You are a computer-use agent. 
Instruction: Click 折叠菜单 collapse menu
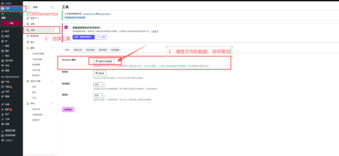(x=9, y=140)
